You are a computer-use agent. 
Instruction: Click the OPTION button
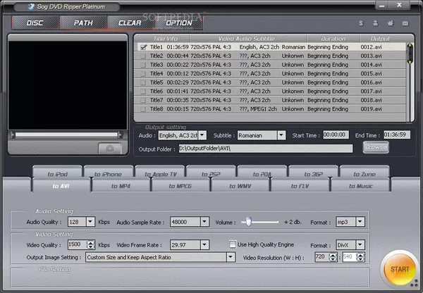tap(178, 23)
